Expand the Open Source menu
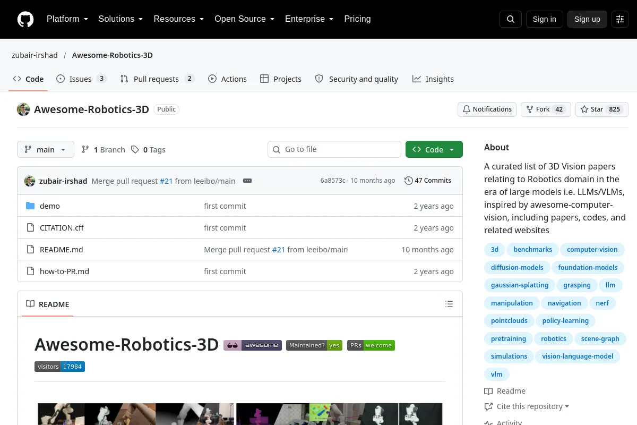Image resolution: width=637 pixels, height=425 pixels. pyautogui.click(x=244, y=19)
